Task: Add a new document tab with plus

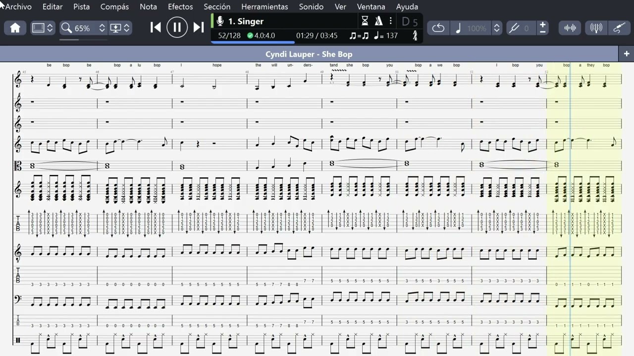Action: click(627, 54)
